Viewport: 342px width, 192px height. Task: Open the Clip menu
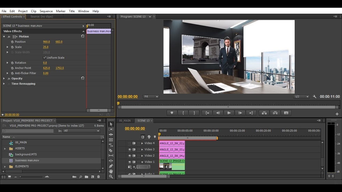pyautogui.click(x=34, y=11)
